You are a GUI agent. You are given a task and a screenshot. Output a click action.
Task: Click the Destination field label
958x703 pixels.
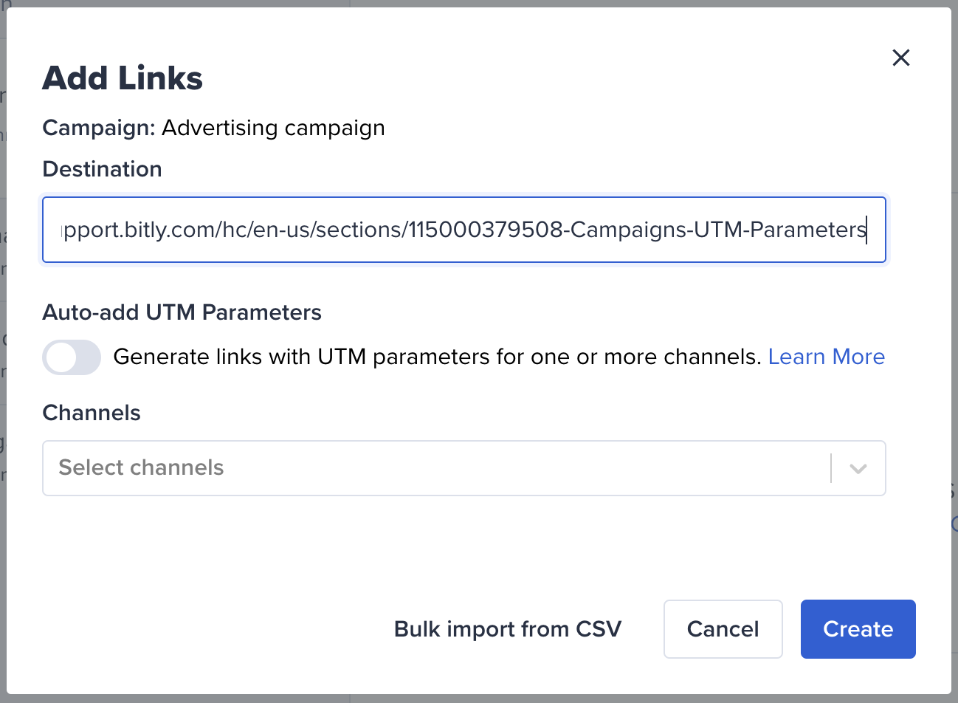102,169
